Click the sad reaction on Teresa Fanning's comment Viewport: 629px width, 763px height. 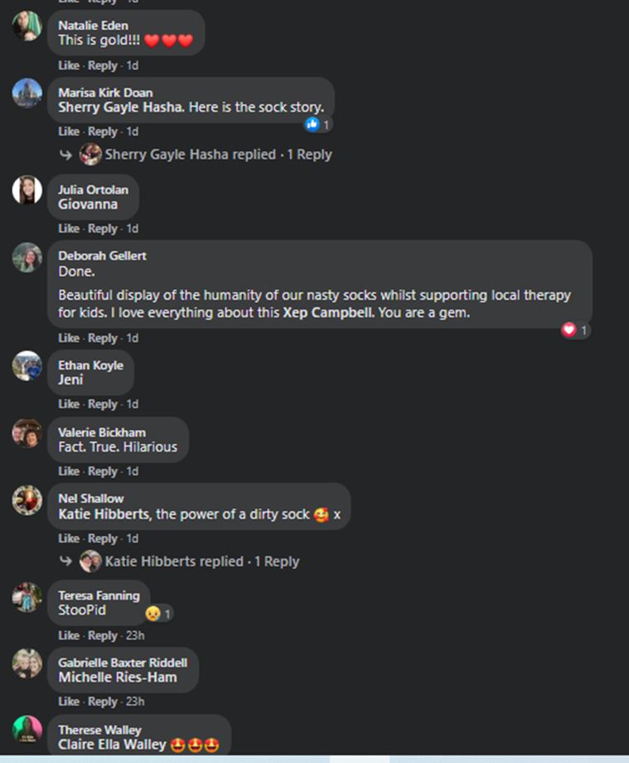152,614
